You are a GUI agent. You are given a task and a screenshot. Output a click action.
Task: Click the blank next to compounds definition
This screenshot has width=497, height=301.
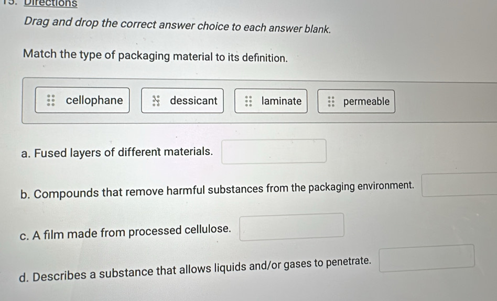[x=460, y=184]
